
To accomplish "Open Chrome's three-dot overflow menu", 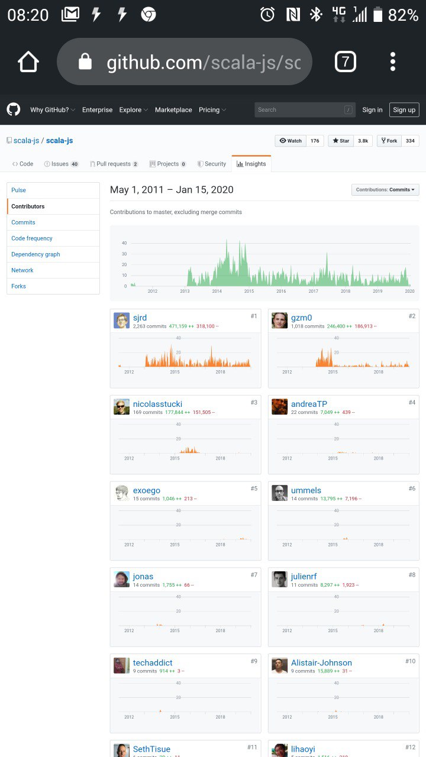I will 392,62.
